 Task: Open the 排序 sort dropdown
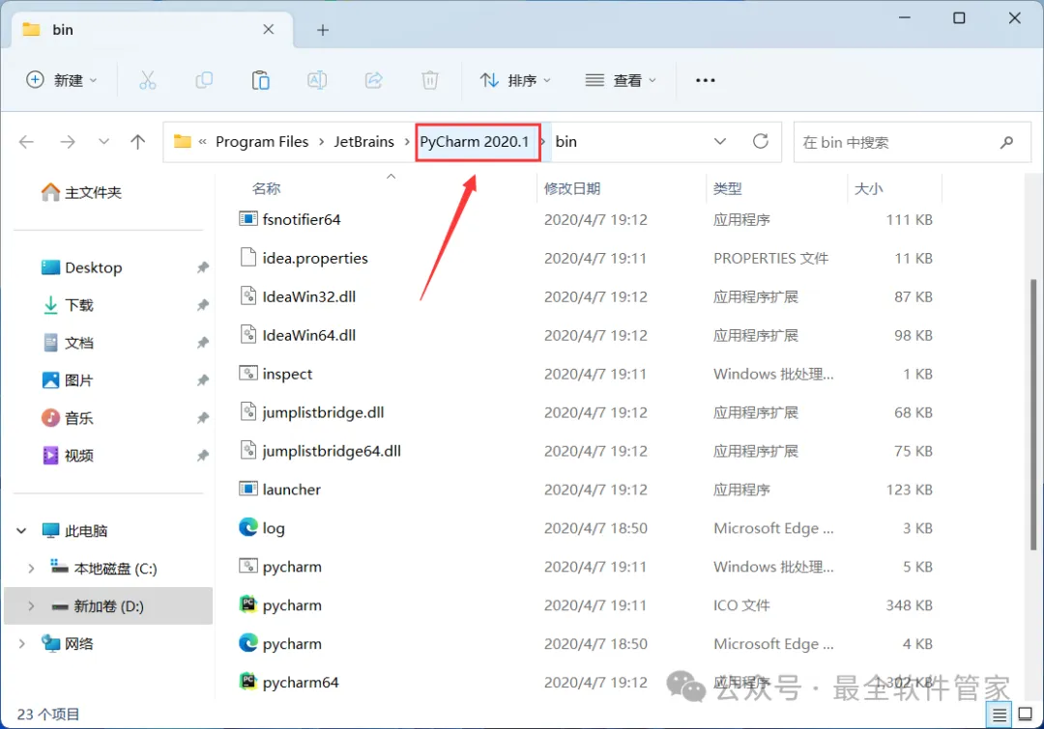point(515,80)
